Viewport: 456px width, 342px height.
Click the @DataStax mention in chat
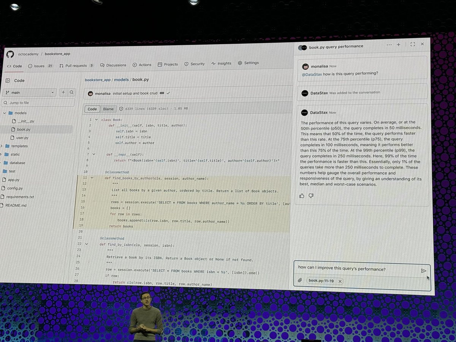[x=312, y=74]
